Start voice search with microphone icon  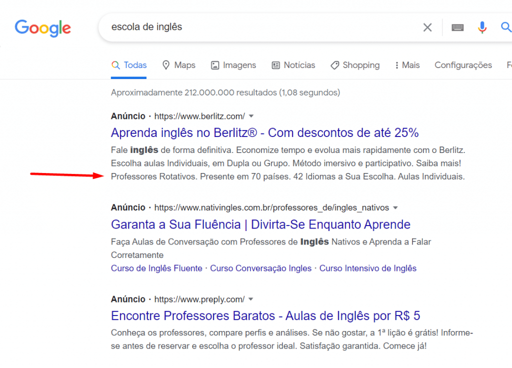(x=482, y=27)
